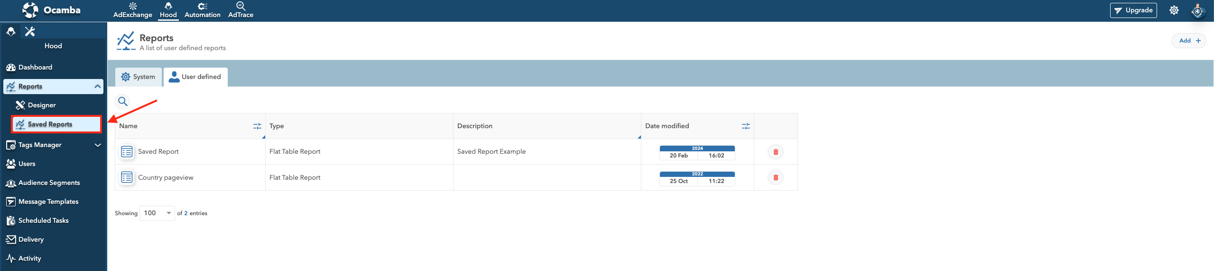The image size is (1214, 271).
Task: Click the search magnifier icon above the table
Action: 123,101
